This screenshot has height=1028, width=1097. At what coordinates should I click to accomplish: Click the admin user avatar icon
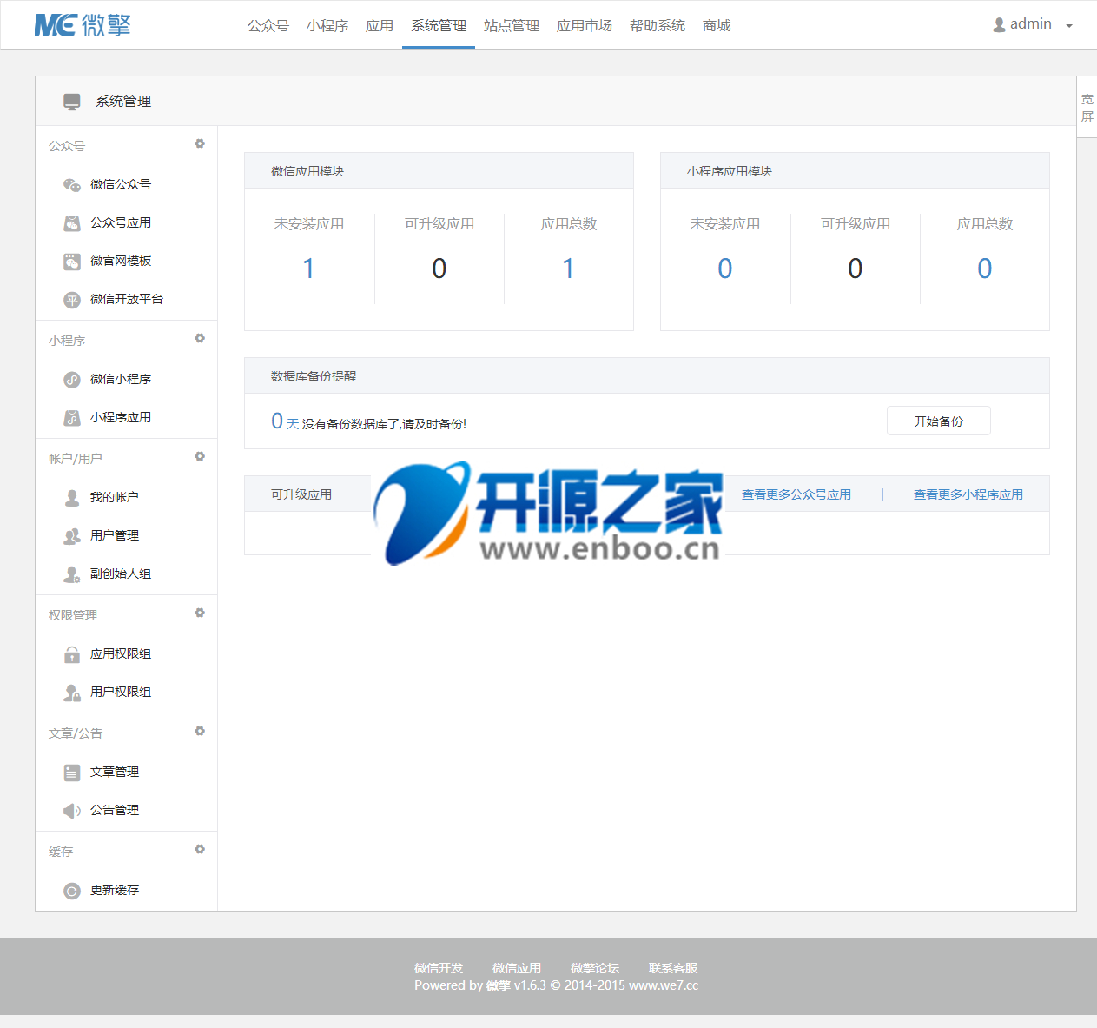(x=999, y=25)
